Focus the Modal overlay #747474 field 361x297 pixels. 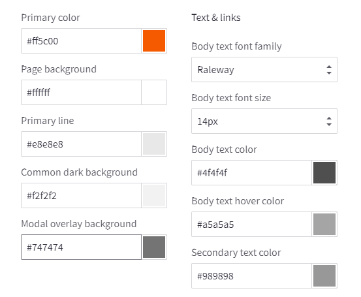81,247
